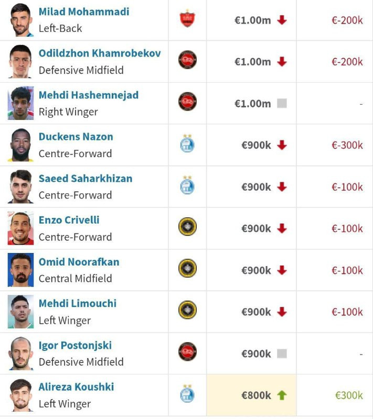Click the Esteghlal crest next to Duckens Nazon
Image resolution: width=373 pixels, height=419 pixels.
[x=187, y=144]
